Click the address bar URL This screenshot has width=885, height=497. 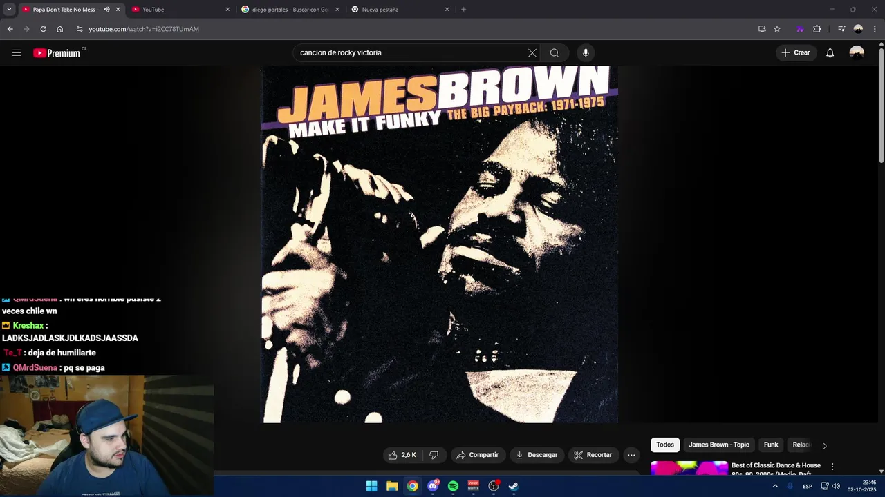point(144,29)
